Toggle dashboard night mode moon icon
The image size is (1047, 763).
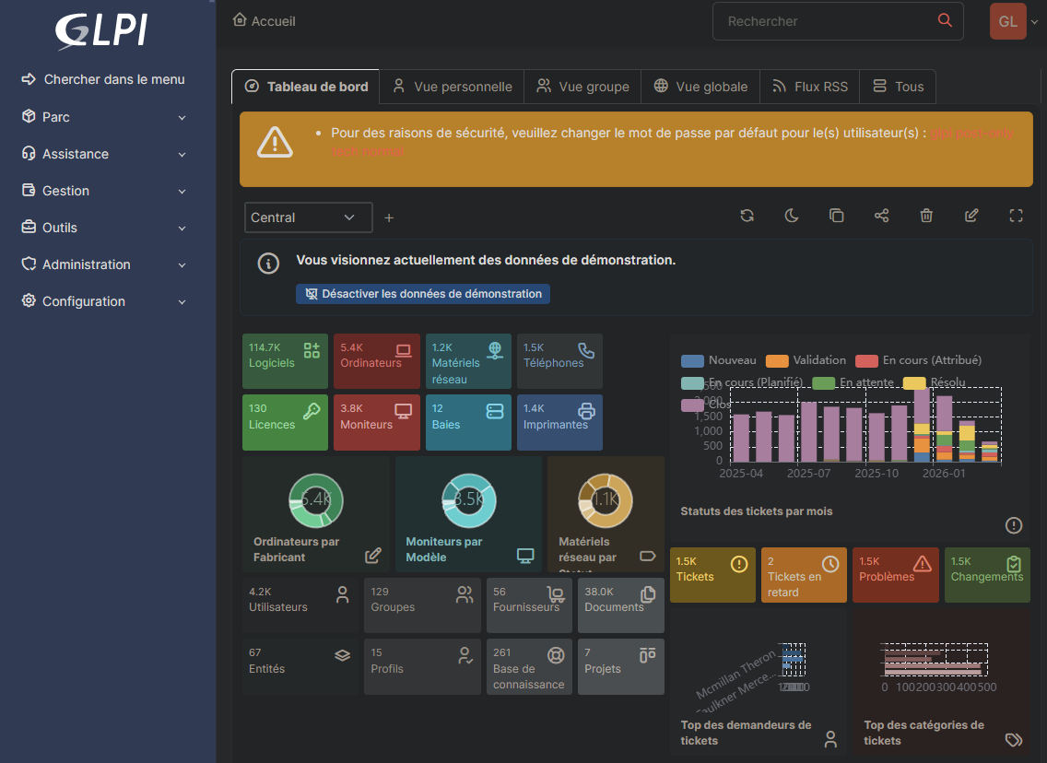pos(792,216)
